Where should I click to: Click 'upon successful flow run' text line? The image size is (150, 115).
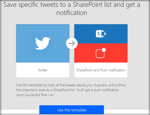[35, 95]
